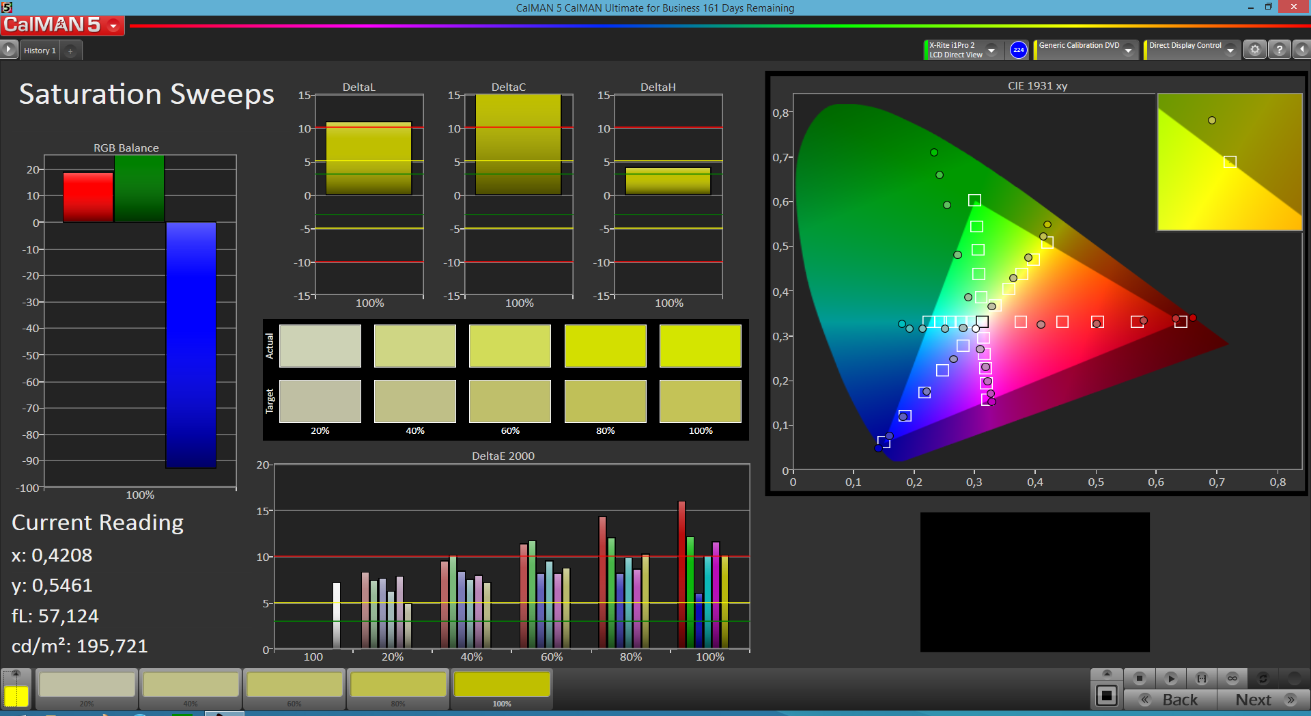Close the CalMAN 5 window
Image resolution: width=1311 pixels, height=716 pixels.
point(1294,7)
